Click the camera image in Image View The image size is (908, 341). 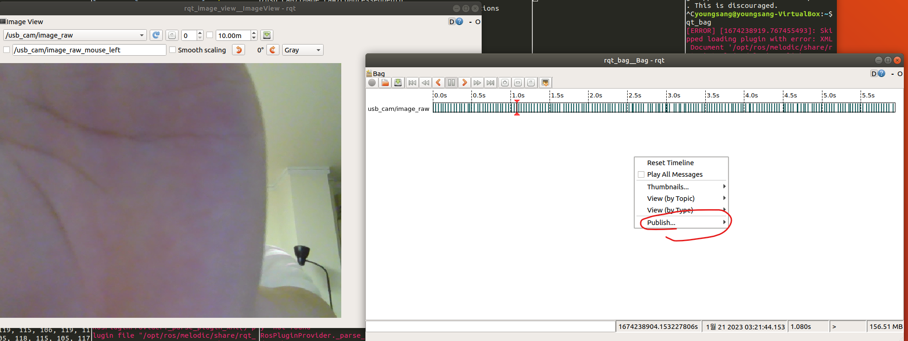click(x=171, y=190)
